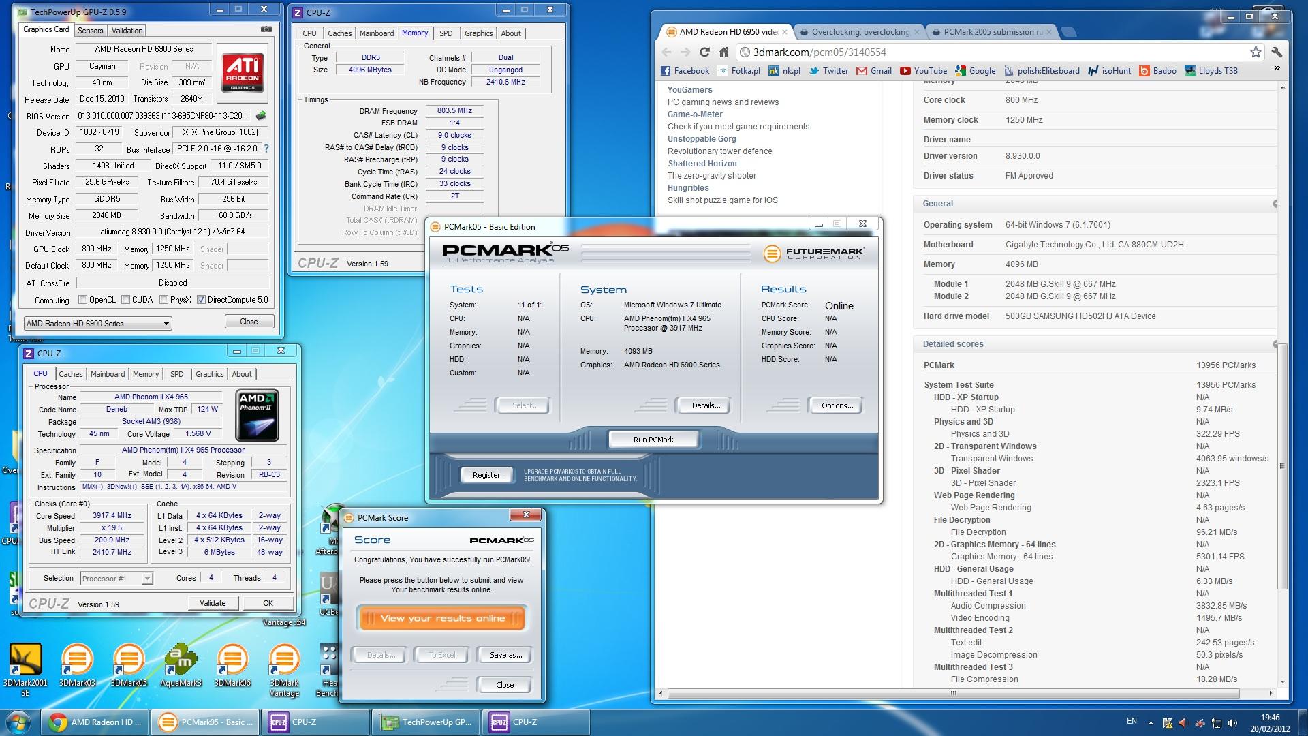
Task: Click the taskbar clock
Action: coord(1270,722)
